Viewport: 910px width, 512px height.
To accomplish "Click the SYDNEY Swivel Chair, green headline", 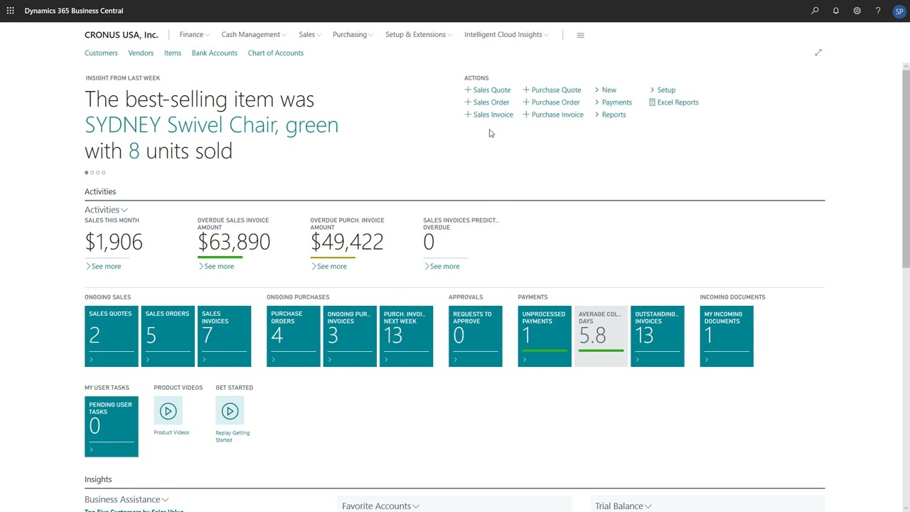I will click(212, 125).
